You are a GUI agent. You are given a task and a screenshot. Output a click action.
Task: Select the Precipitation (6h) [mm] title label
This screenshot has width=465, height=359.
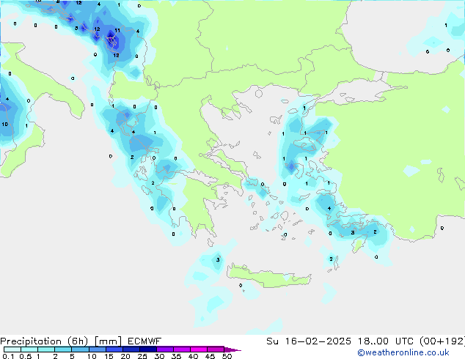click(61, 341)
